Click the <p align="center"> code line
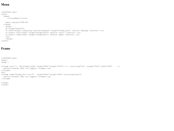Viewport: 174px width, 131px height. click(15, 28)
